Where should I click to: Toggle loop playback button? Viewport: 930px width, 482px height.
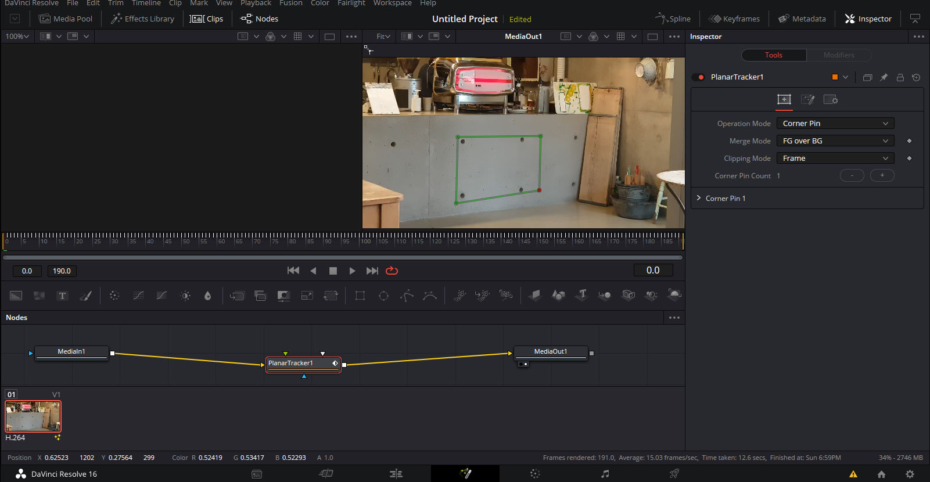click(x=392, y=271)
